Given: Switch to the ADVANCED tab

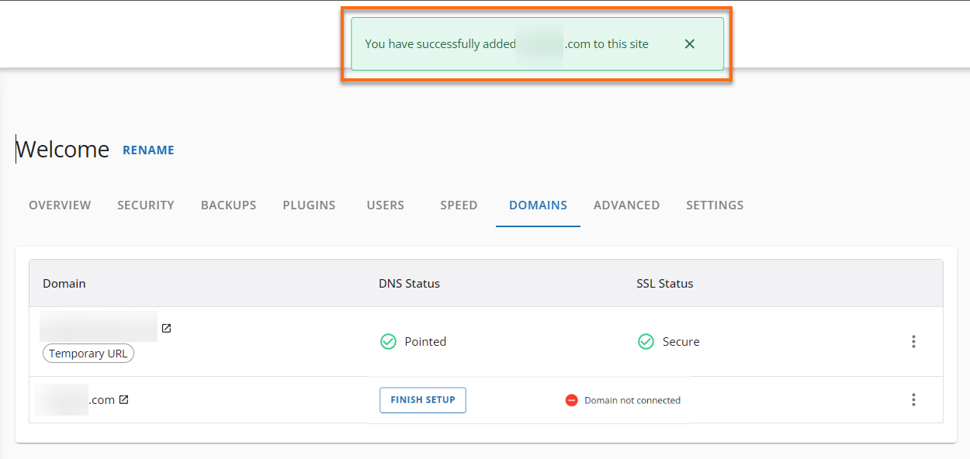Looking at the screenshot, I should tap(626, 205).
